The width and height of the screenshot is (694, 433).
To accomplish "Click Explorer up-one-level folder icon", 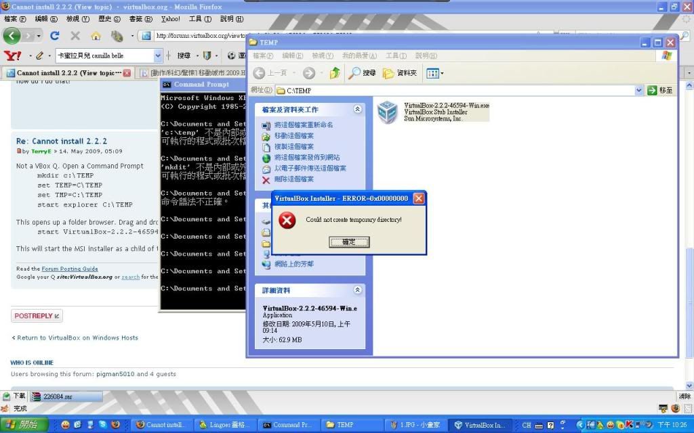I will click(x=335, y=73).
